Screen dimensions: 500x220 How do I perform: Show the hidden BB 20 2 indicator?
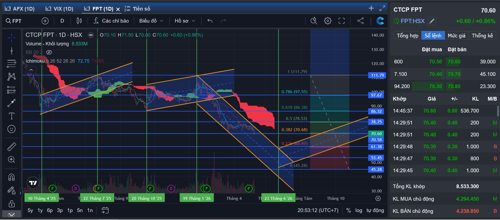[49, 52]
